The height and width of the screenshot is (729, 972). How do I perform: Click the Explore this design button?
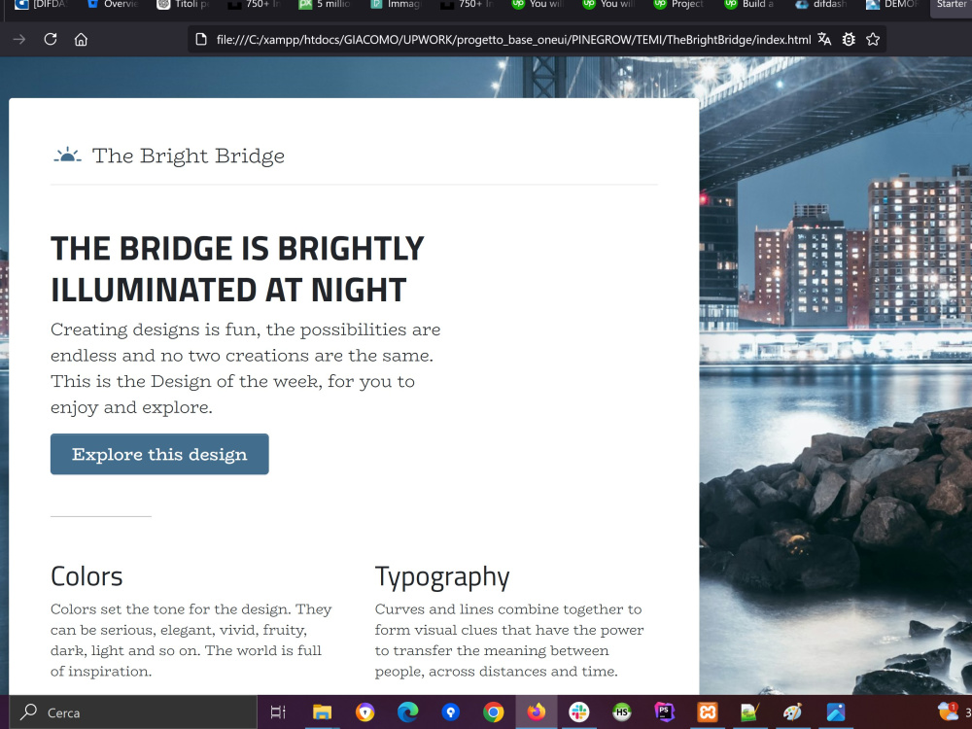pos(159,454)
